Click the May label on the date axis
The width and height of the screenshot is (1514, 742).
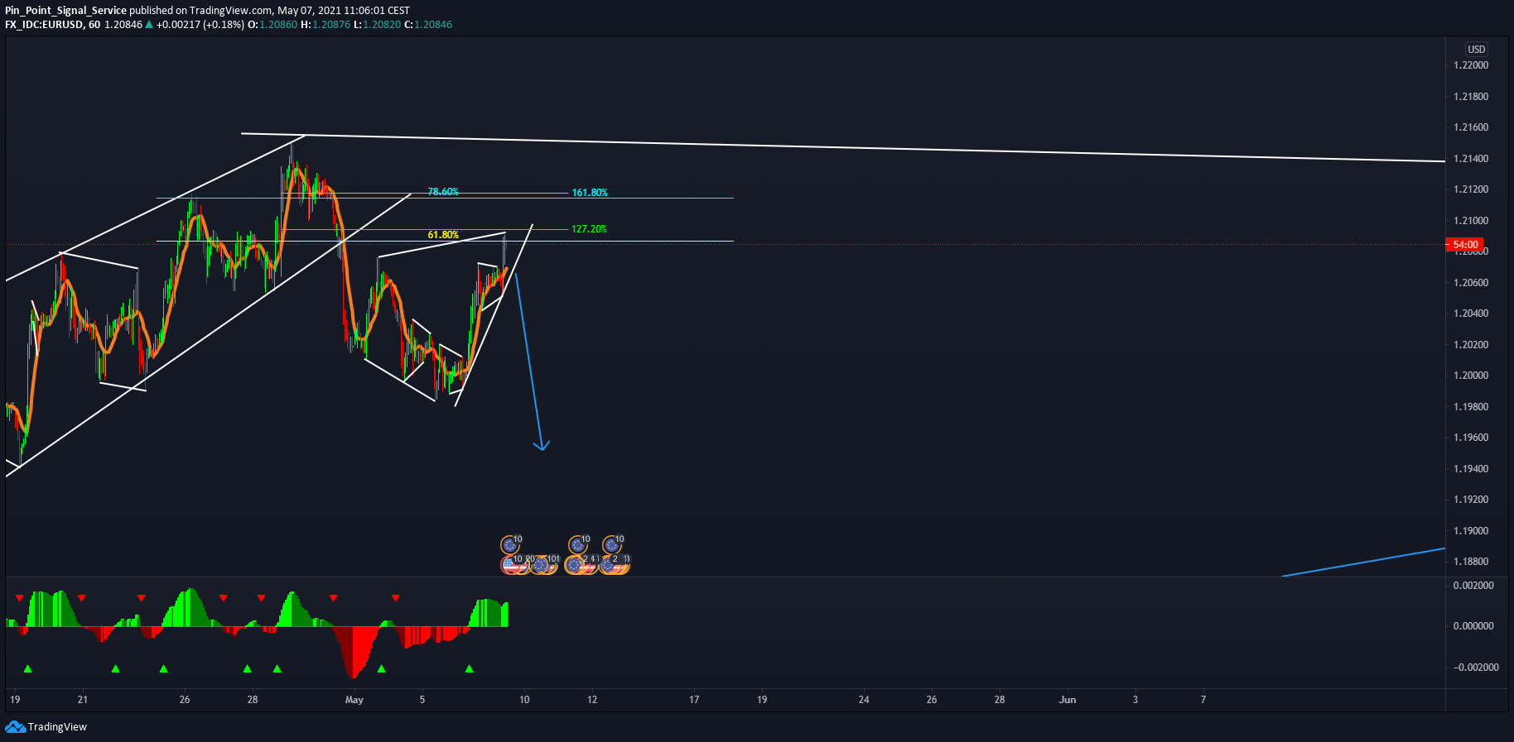[x=354, y=700]
